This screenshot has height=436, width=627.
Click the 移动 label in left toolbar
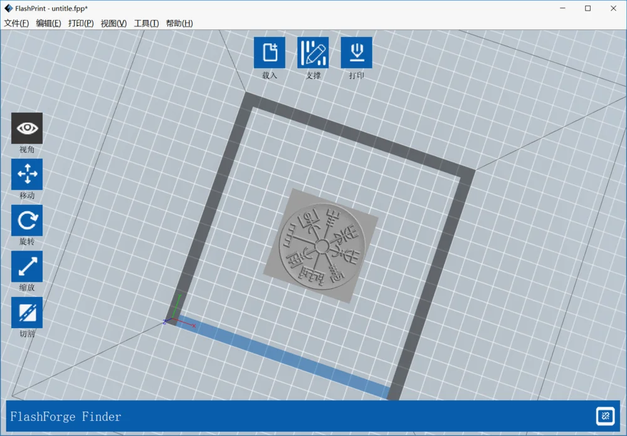point(27,195)
